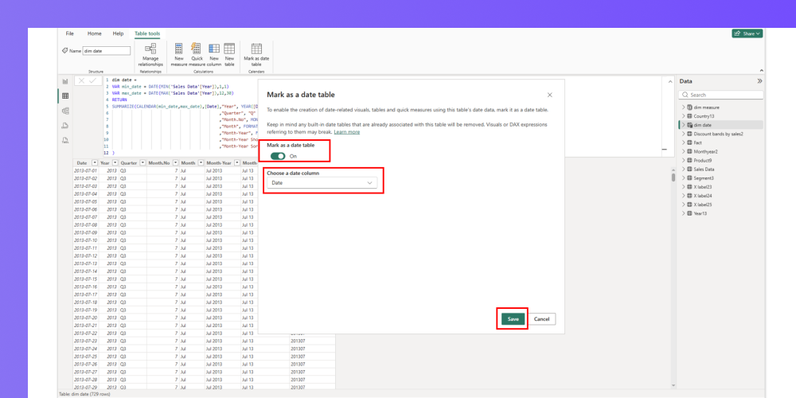Select X label23 in Data pane
Image resolution: width=796 pixels, height=398 pixels.
[703, 187]
